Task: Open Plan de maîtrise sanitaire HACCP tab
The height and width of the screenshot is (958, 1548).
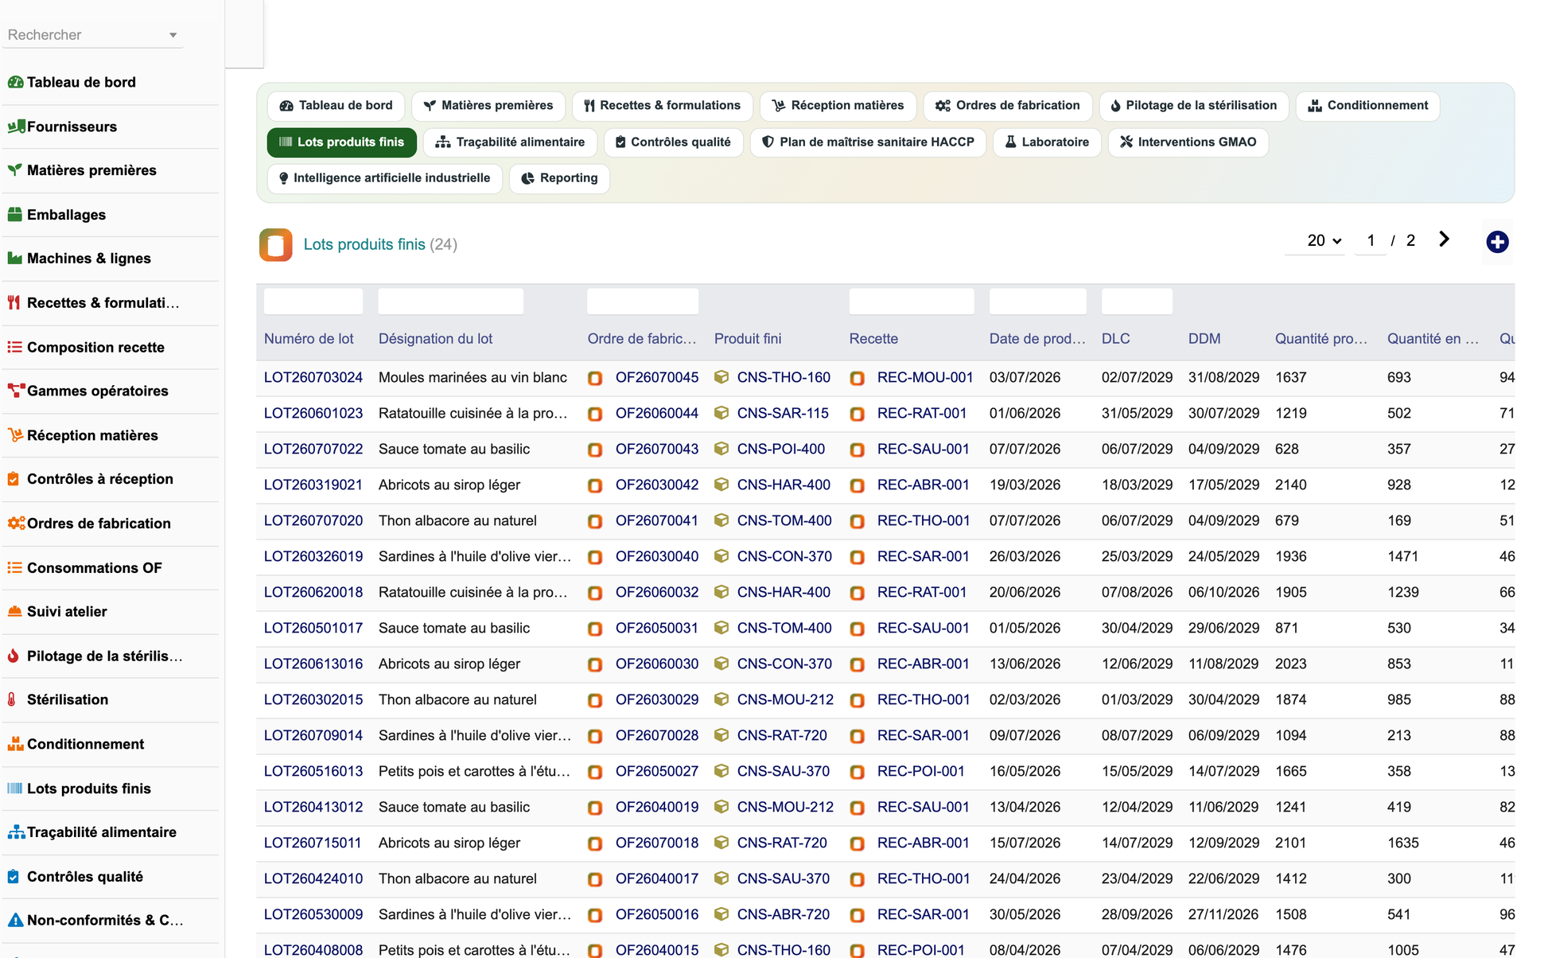Action: tap(869, 142)
